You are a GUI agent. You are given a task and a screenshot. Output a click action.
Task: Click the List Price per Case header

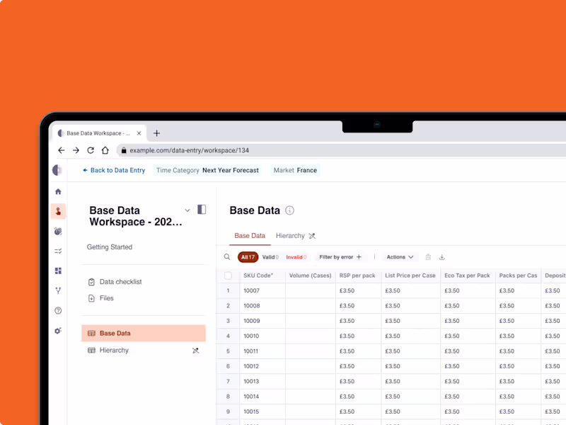pyautogui.click(x=410, y=276)
